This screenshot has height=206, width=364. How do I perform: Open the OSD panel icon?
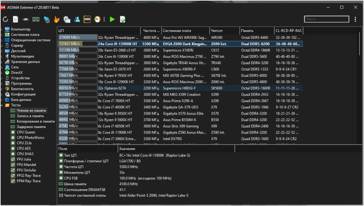[87, 19]
